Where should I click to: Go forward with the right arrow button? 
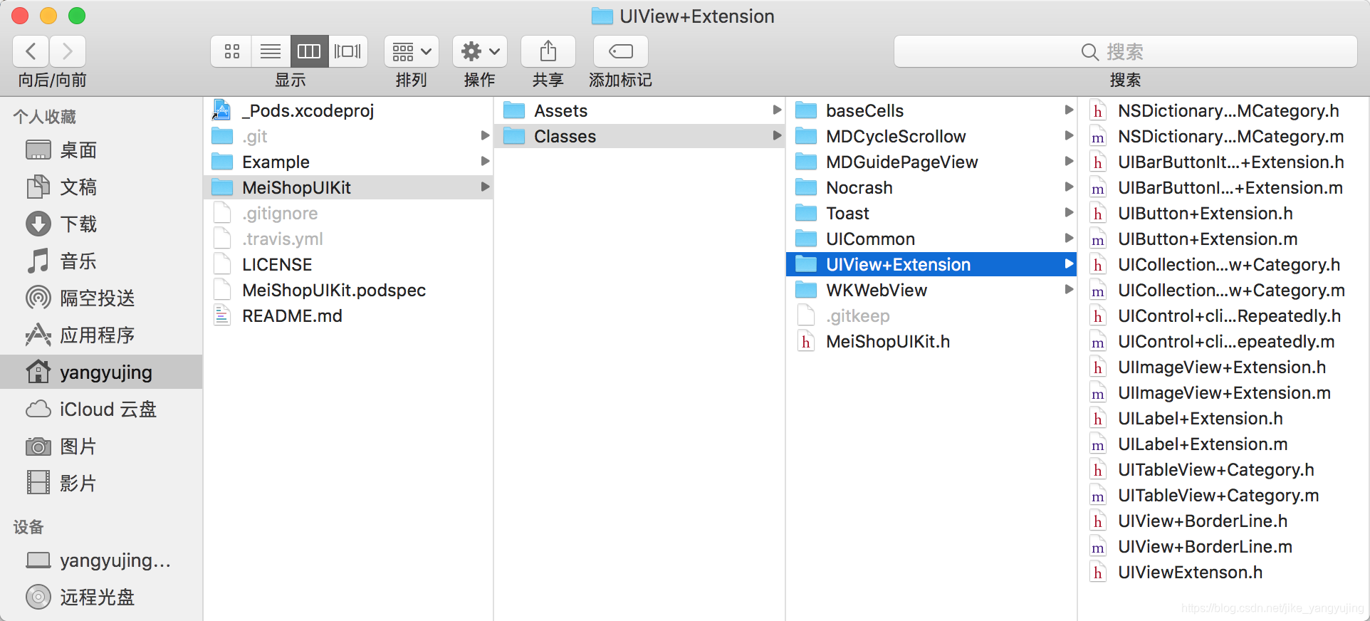tap(68, 51)
